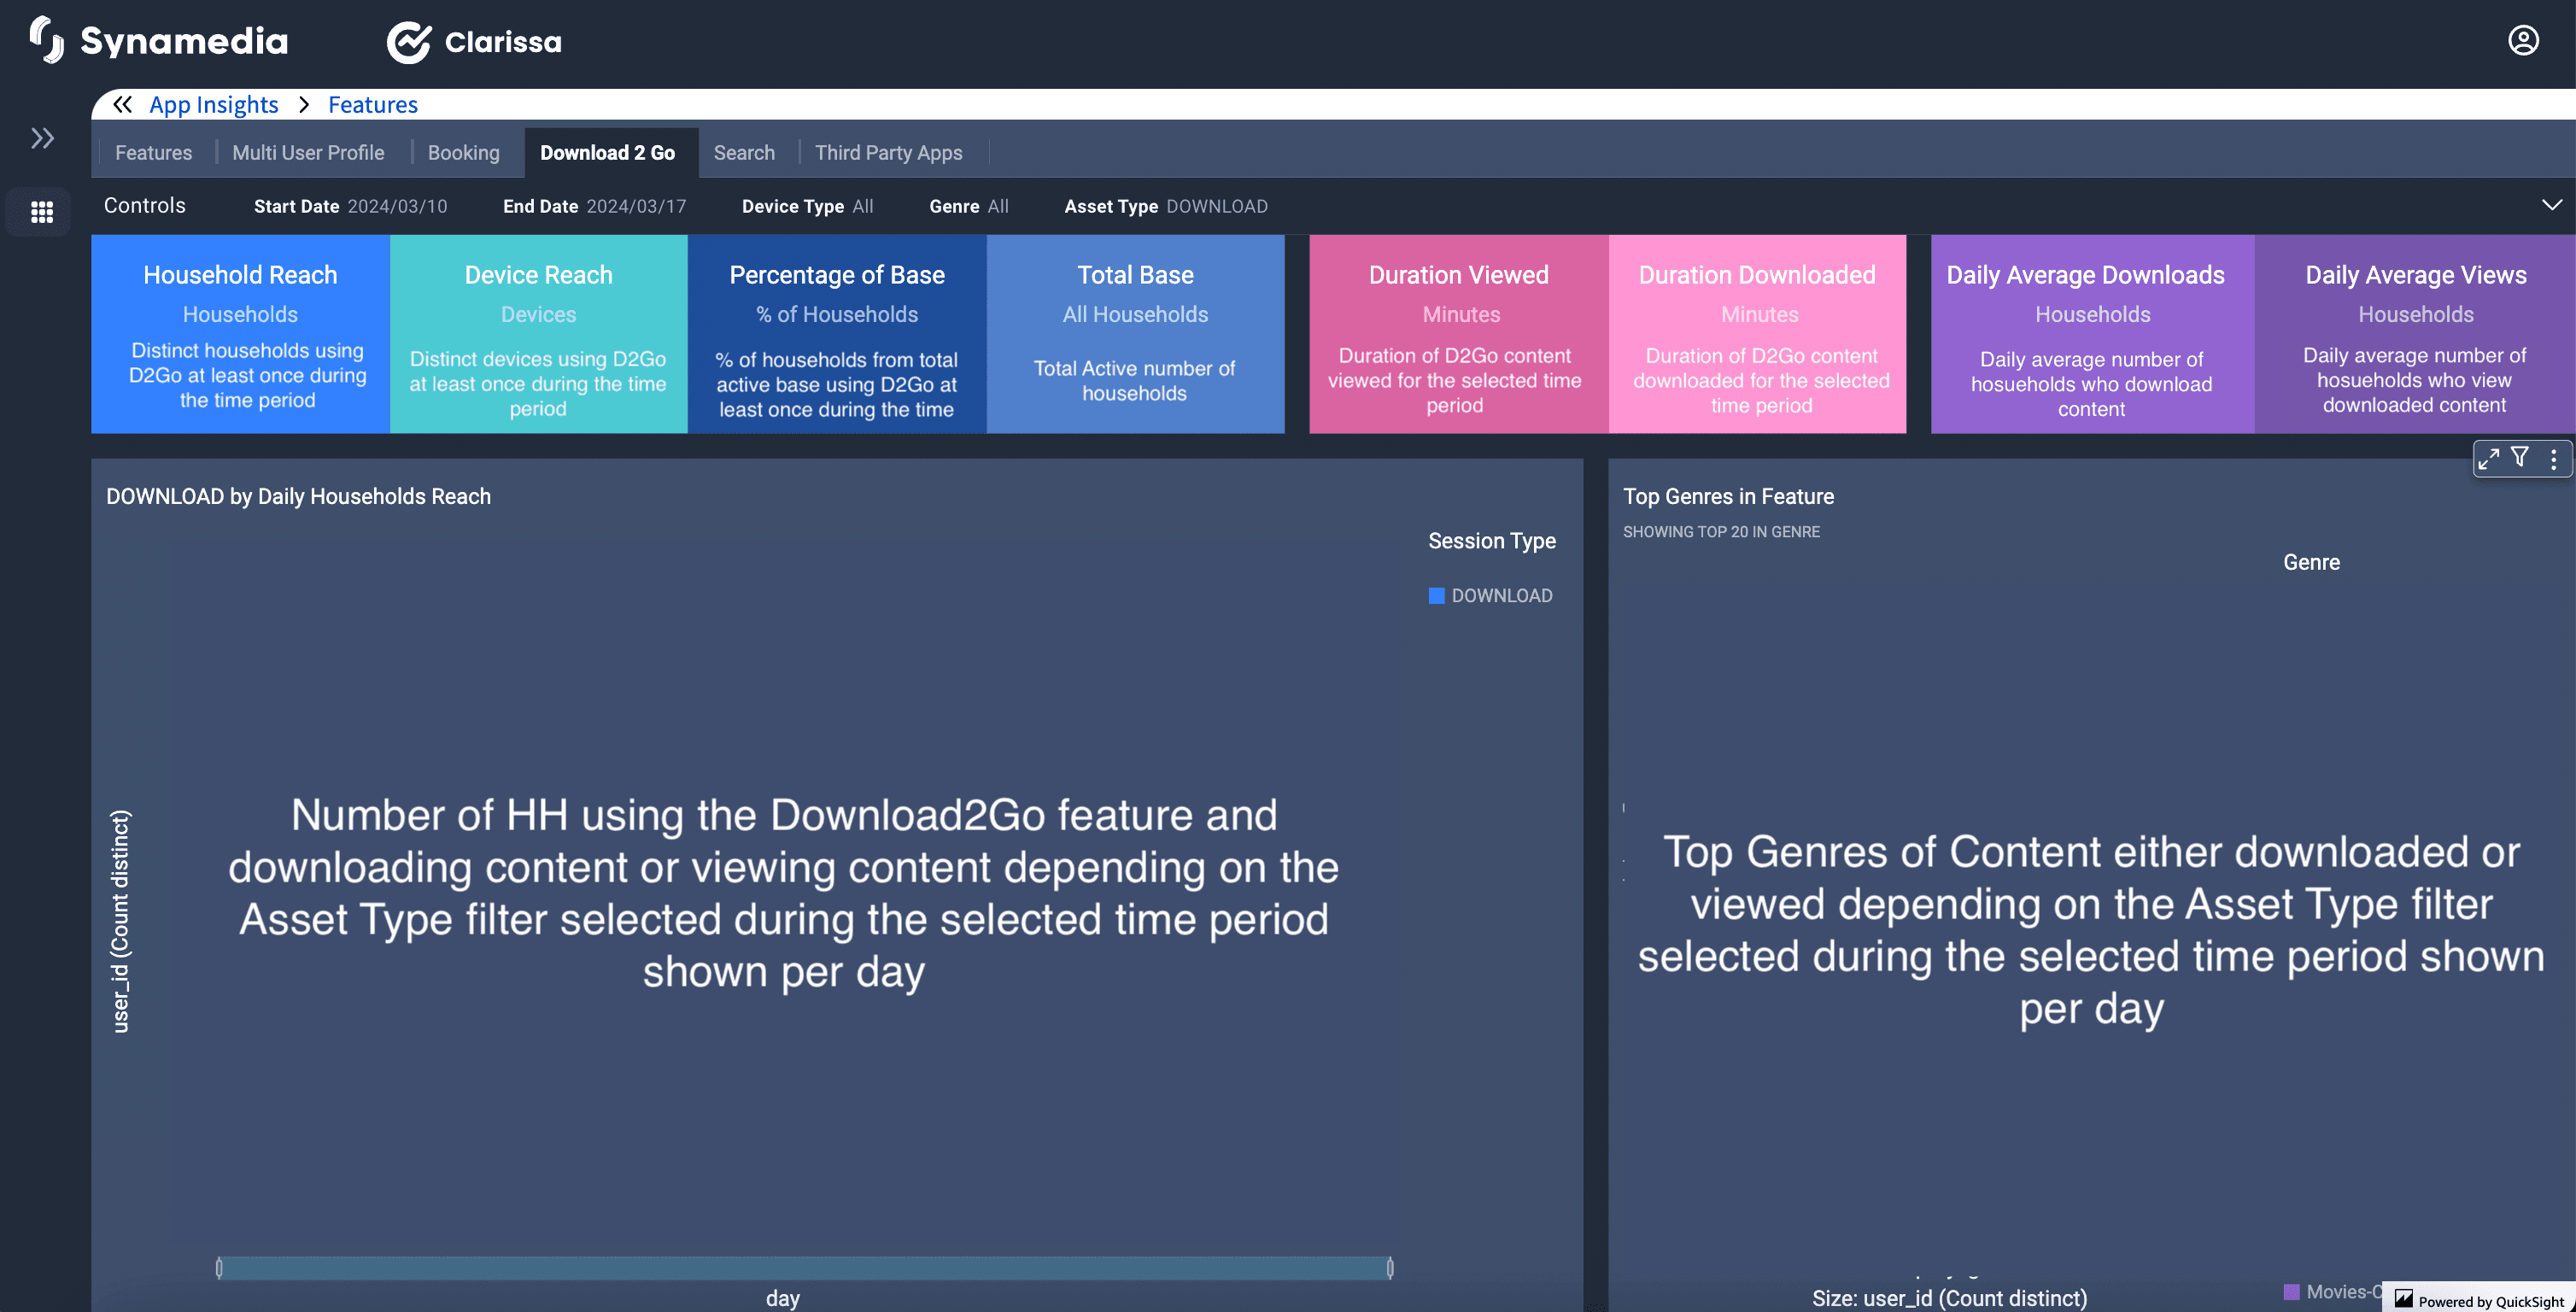Open the Asset Type DOWNLOAD control

coord(1165,207)
